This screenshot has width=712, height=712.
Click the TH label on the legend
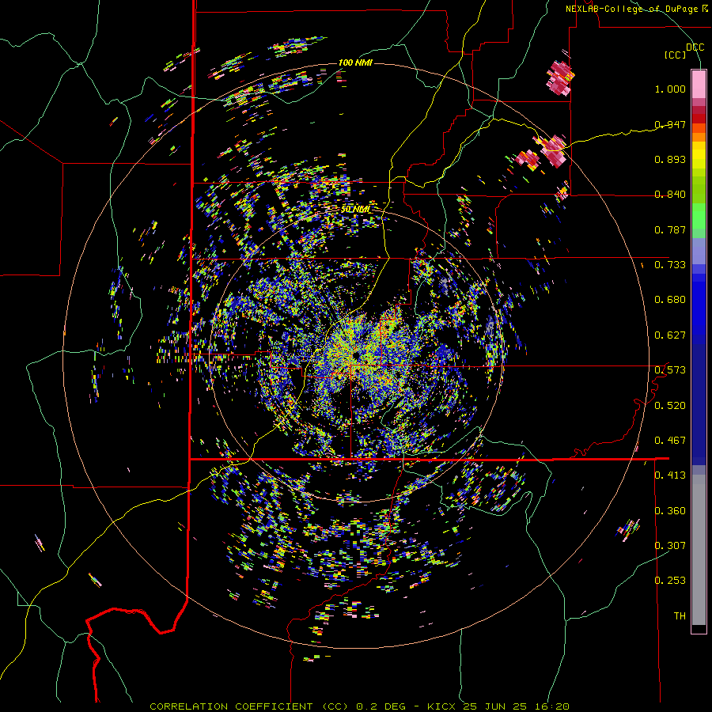point(680,615)
